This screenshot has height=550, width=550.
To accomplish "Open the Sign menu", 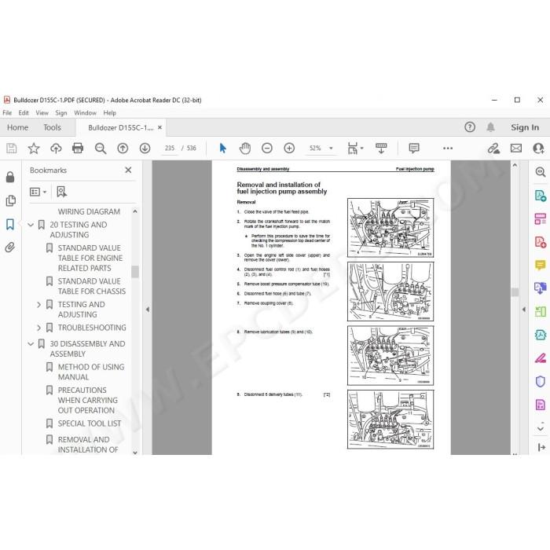I will click(x=61, y=113).
